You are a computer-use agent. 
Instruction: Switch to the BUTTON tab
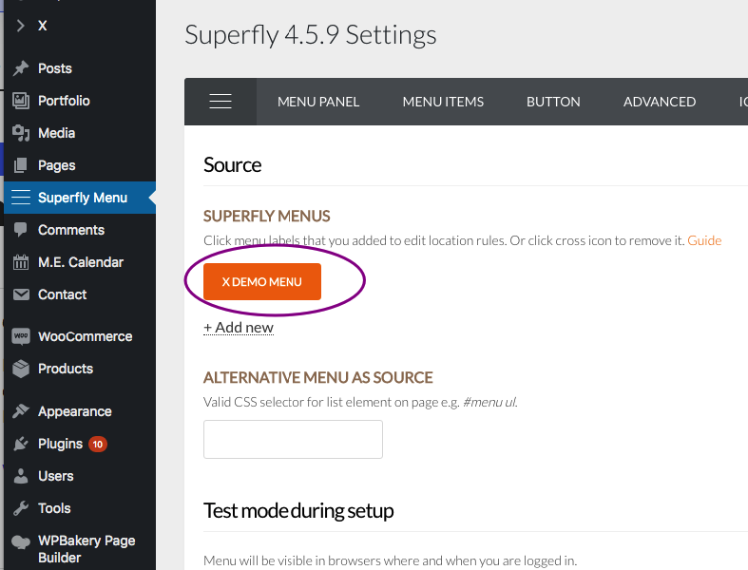553,102
